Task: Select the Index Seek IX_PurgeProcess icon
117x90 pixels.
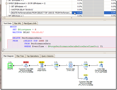Action: point(101,65)
